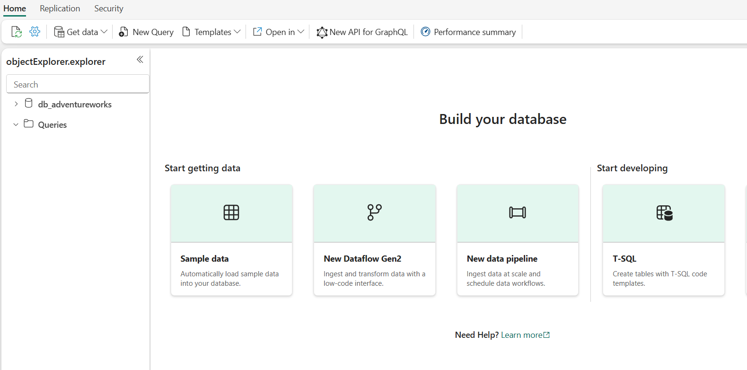
Task: Click 'Automatically load sample data' description
Action: 229,279
